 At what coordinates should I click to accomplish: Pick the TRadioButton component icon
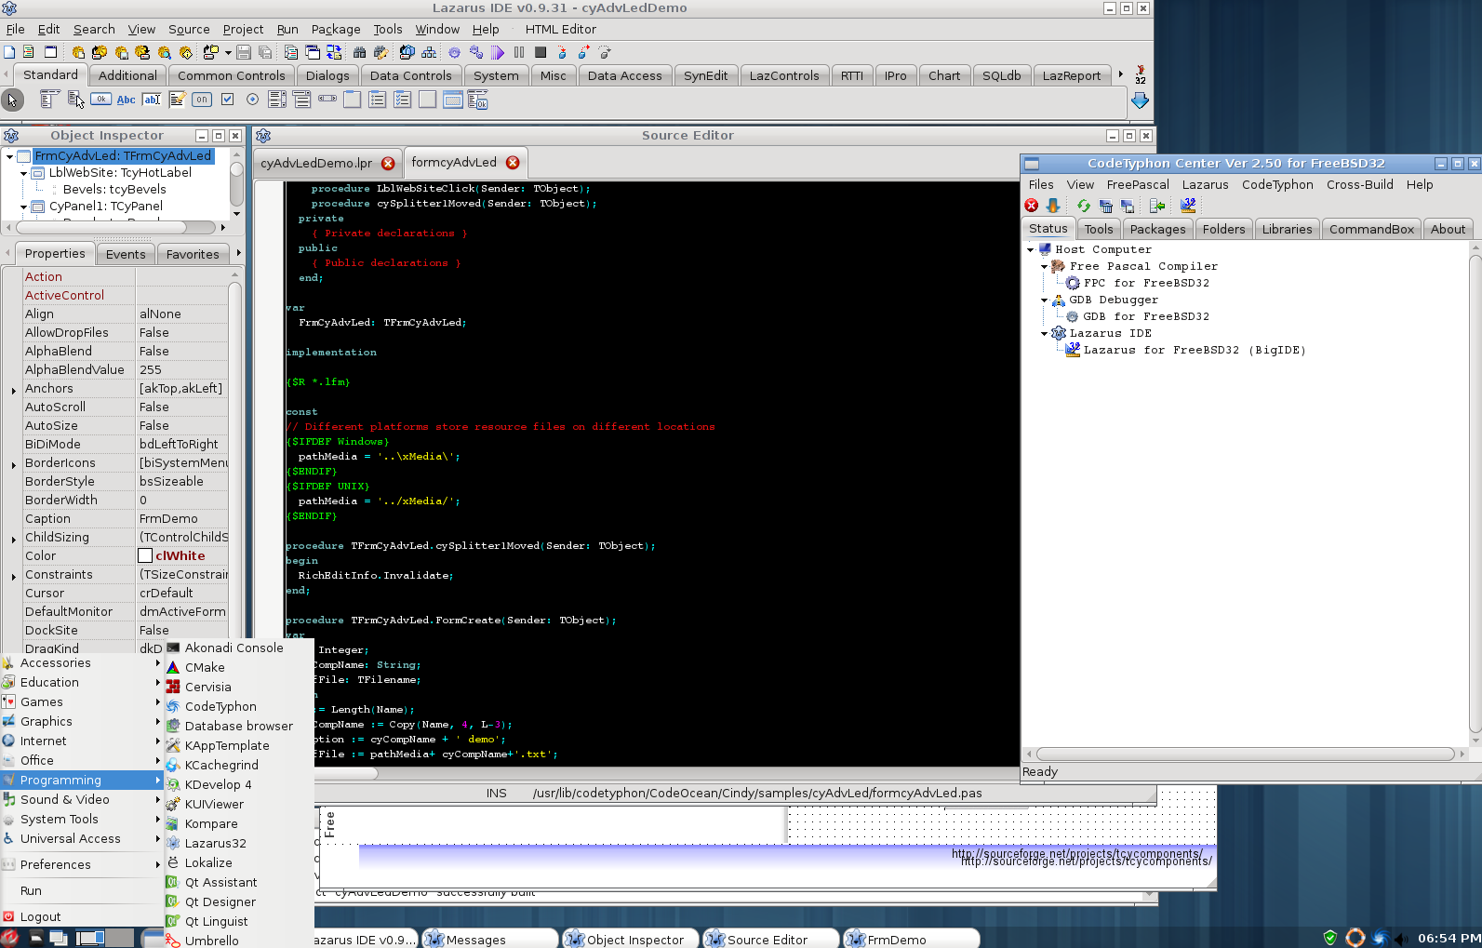252,100
